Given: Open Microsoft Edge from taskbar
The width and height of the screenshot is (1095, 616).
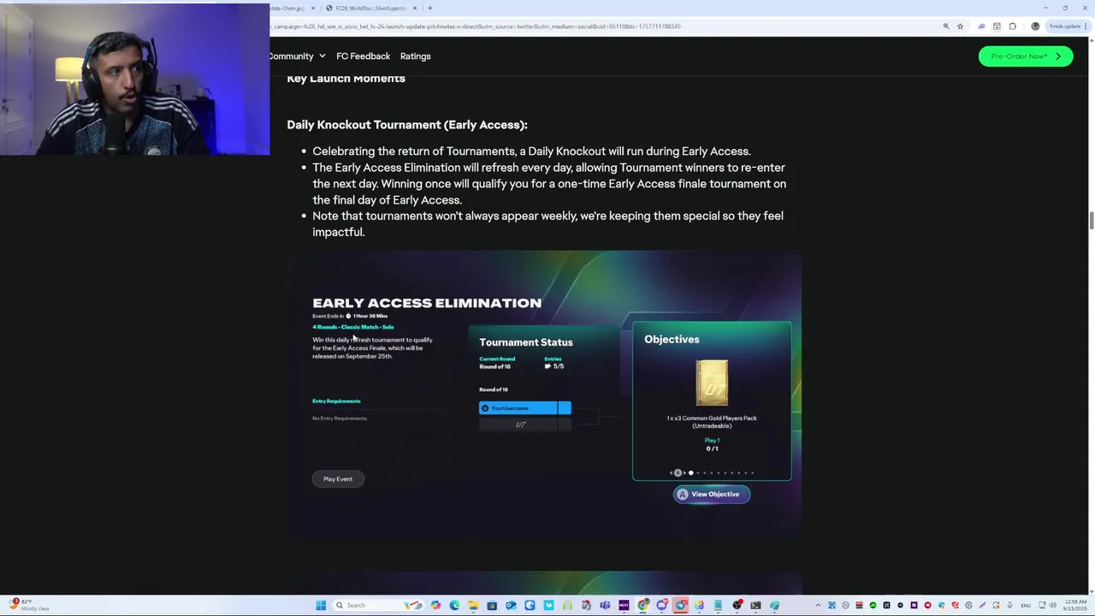Looking at the screenshot, I should pyautogui.click(x=454, y=605).
